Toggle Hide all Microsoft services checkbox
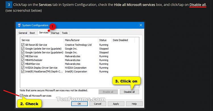This screenshot has width=213, height=111. [21, 96]
